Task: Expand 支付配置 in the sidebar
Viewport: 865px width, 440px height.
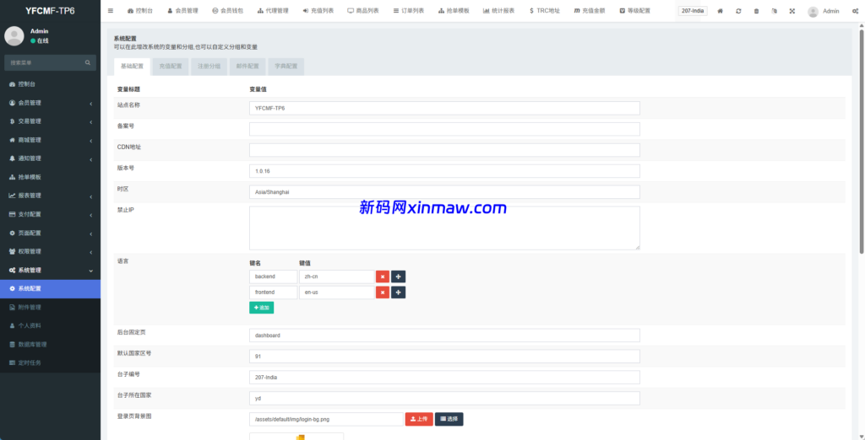Action: (50, 214)
